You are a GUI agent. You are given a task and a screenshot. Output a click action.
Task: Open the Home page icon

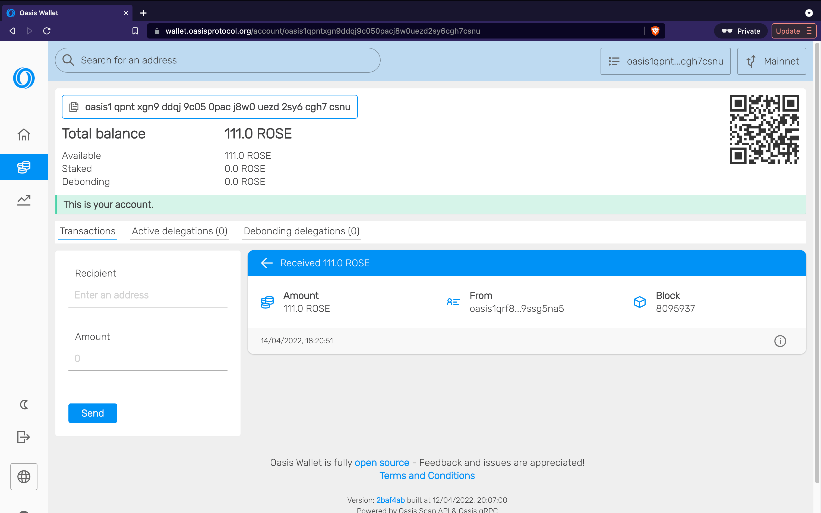pos(24,135)
